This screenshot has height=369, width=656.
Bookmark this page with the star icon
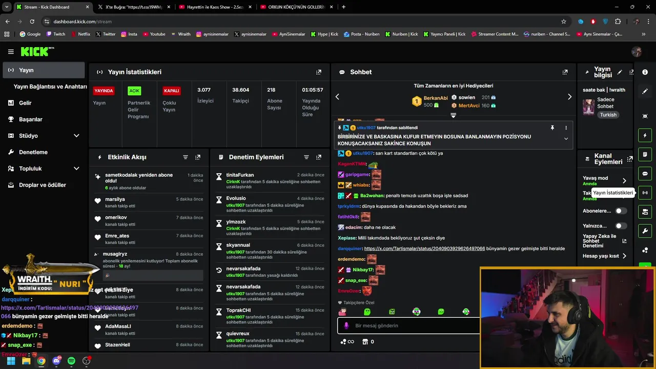pos(564,22)
